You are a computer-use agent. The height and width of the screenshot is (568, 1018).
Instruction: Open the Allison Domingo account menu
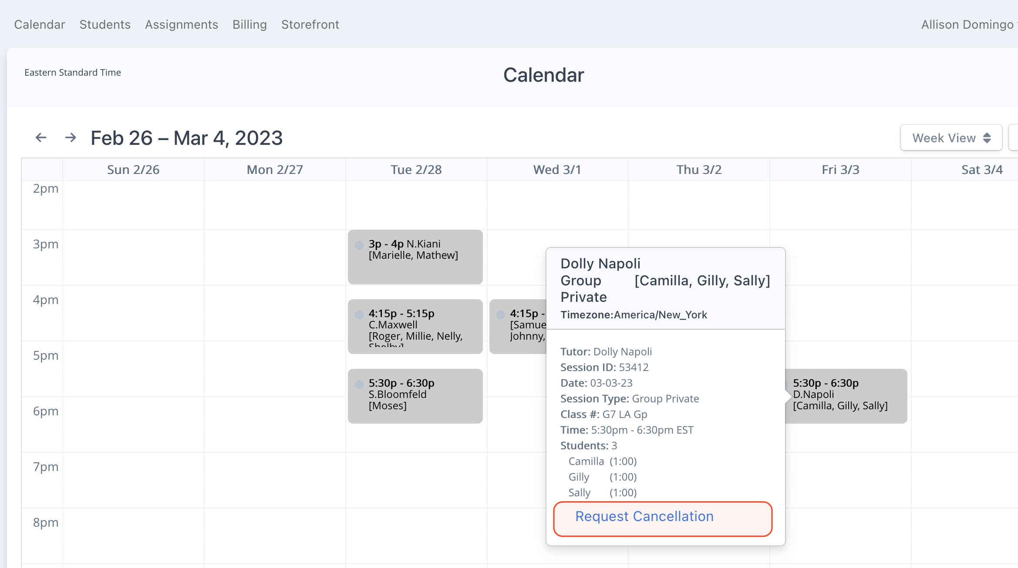[x=967, y=24]
